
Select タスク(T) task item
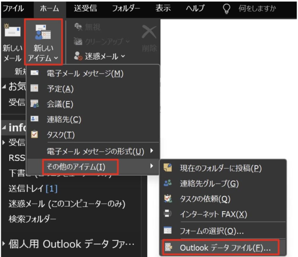click(61, 135)
